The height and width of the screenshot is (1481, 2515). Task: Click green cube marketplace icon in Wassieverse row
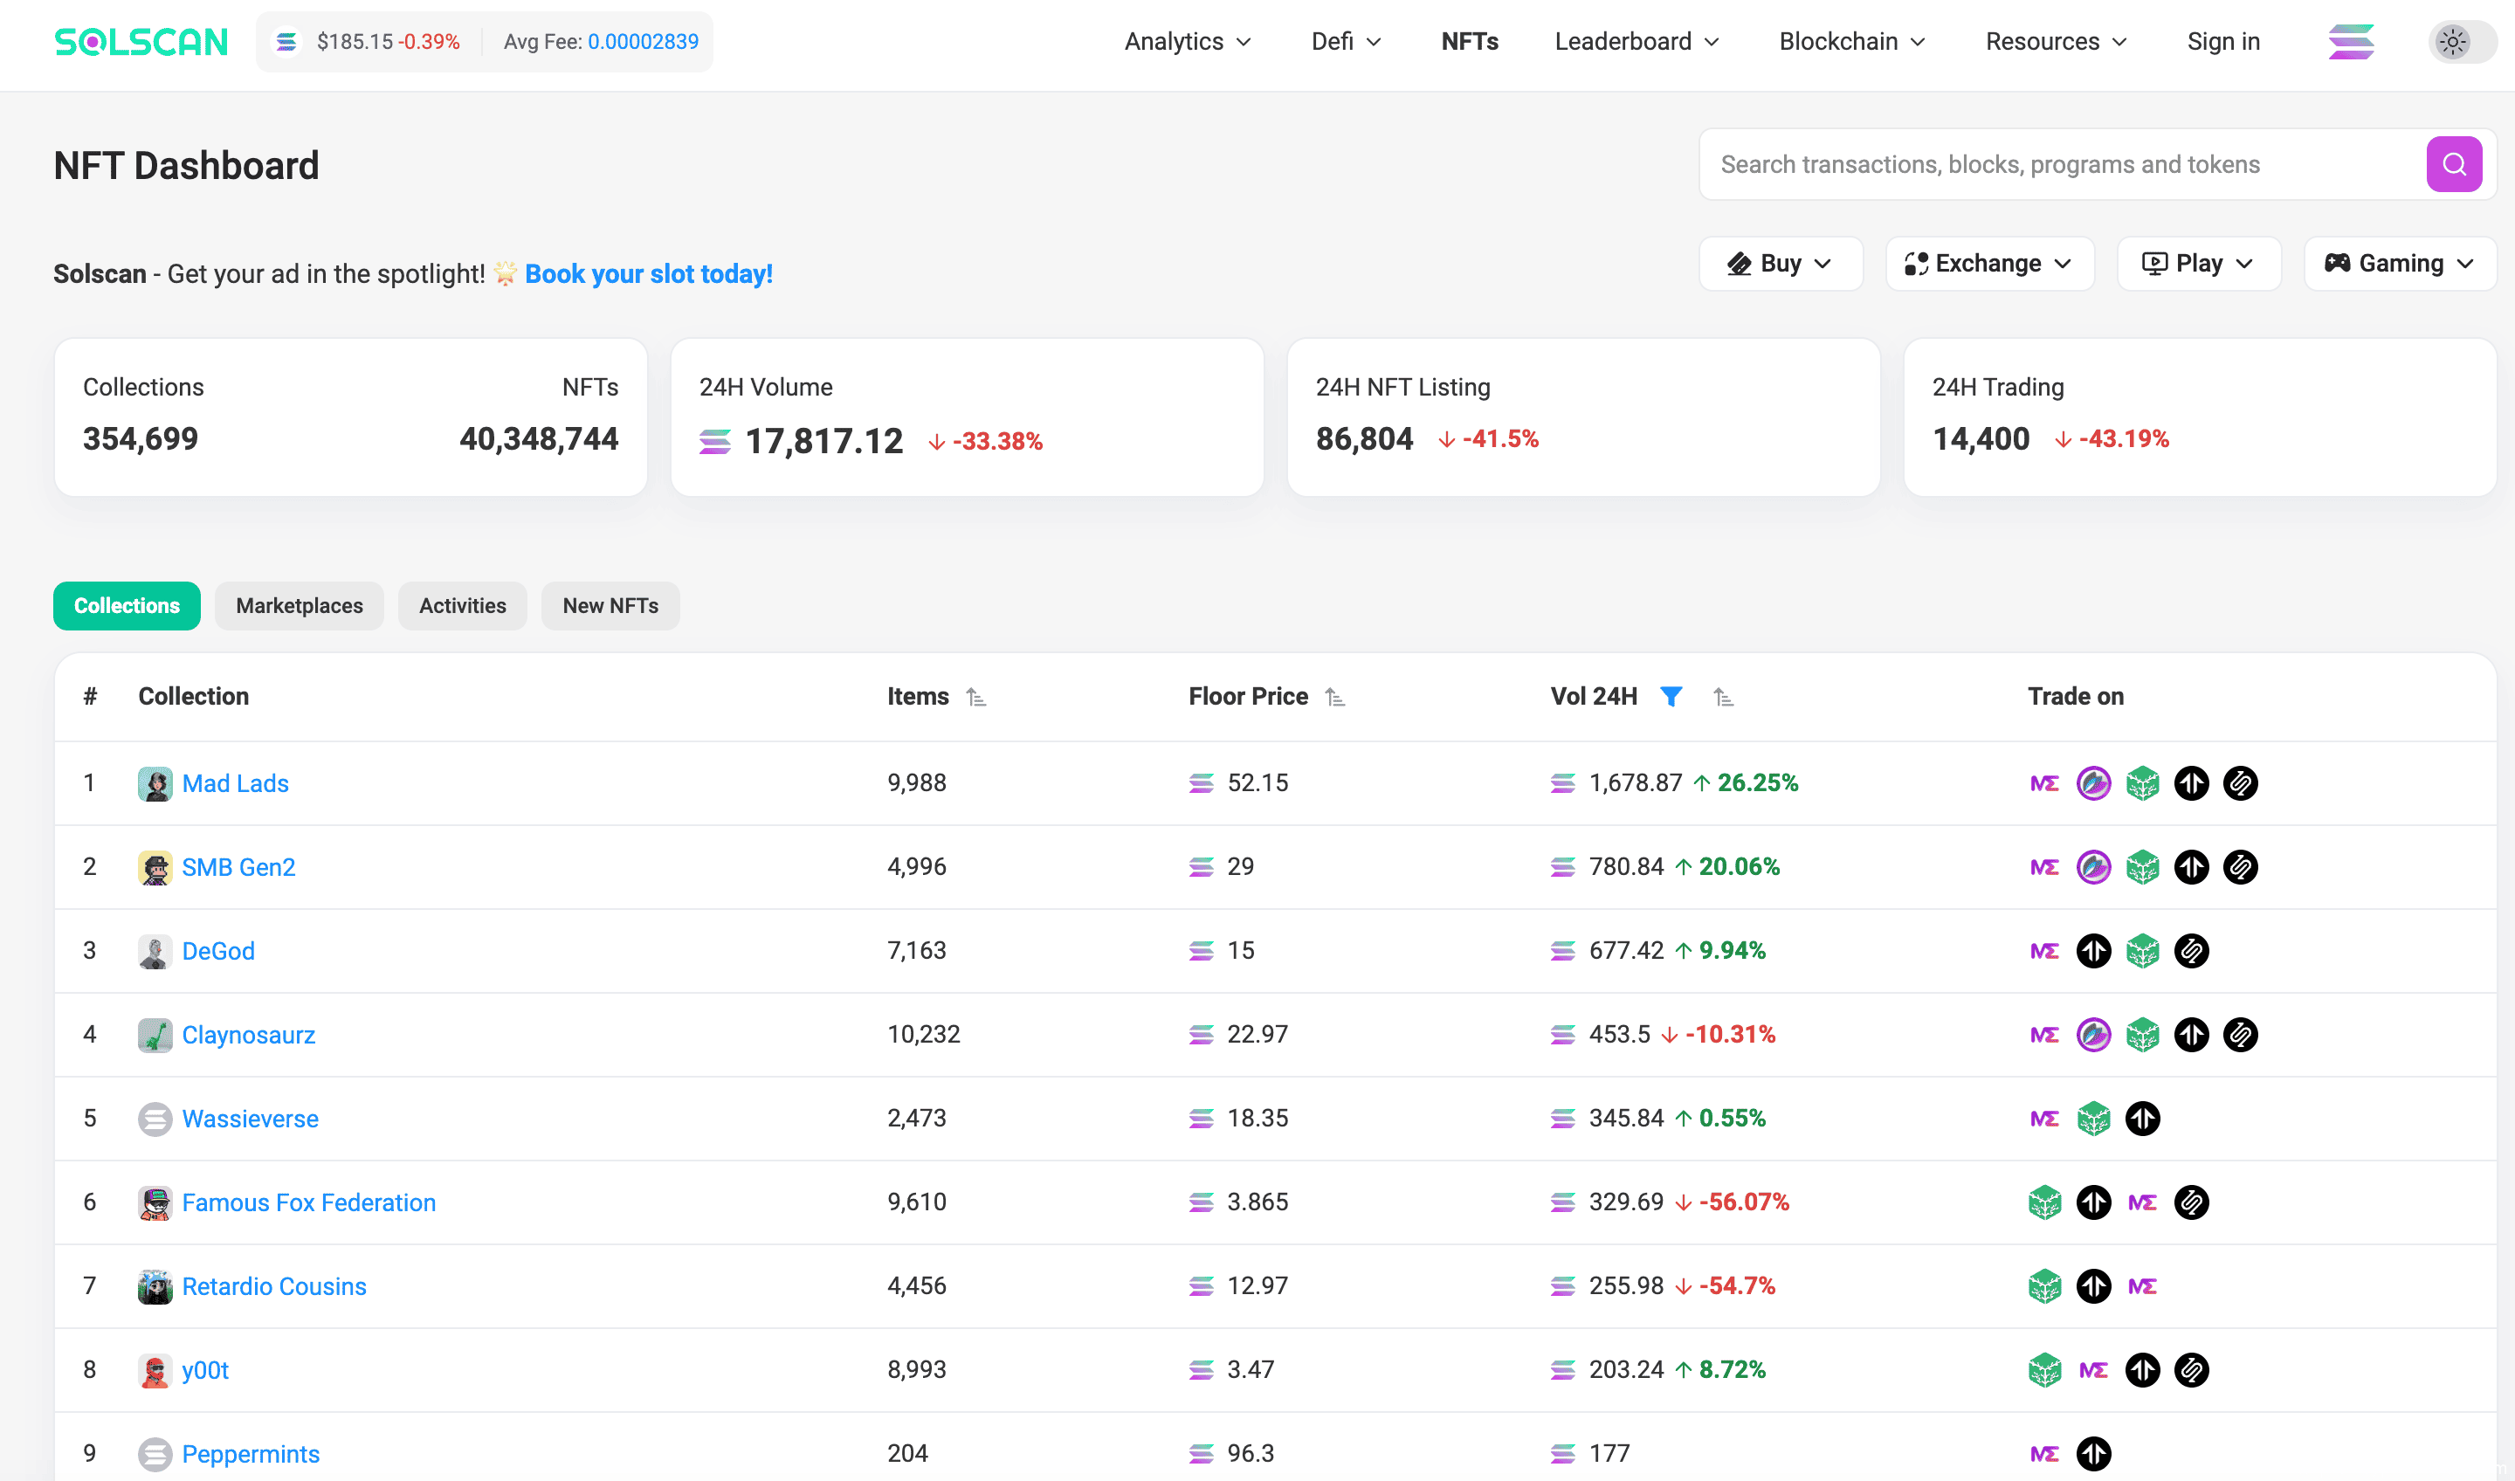click(x=2093, y=1119)
